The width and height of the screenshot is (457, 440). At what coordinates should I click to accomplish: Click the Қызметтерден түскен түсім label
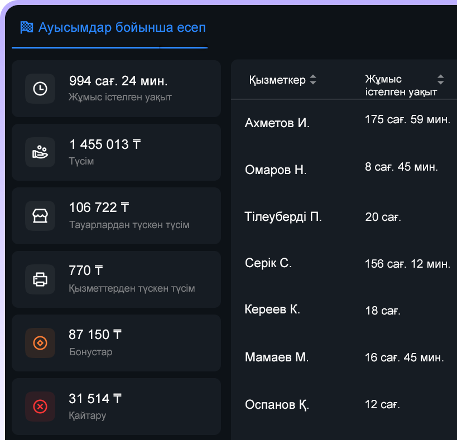tap(132, 288)
